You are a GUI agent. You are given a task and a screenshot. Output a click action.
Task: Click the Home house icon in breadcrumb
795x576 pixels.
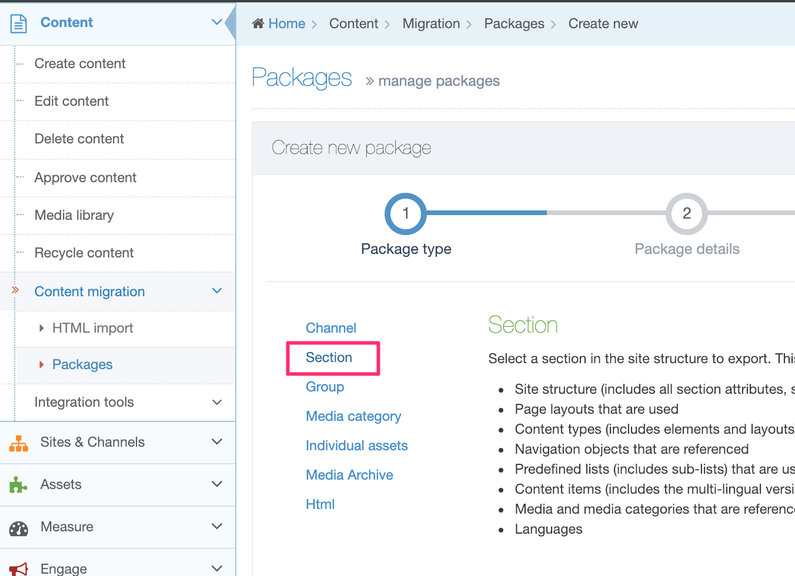tap(258, 24)
